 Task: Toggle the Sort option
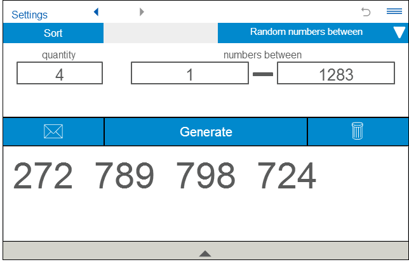(x=53, y=33)
